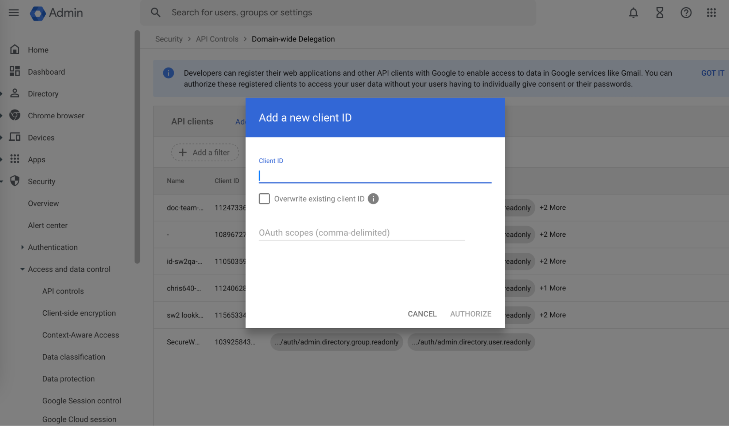Open the main hamburger menu
729x426 pixels.
point(13,13)
